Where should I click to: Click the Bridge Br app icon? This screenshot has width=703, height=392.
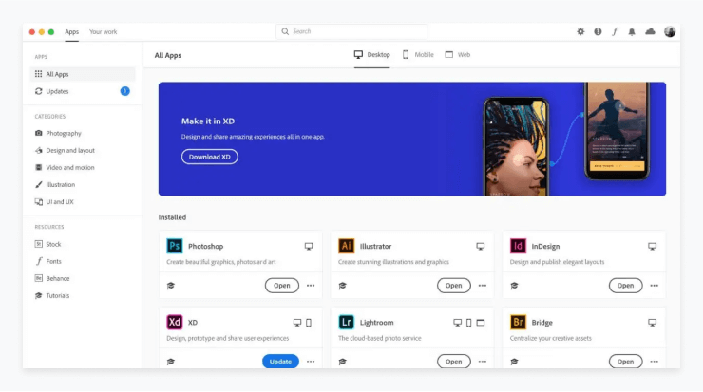[518, 322]
